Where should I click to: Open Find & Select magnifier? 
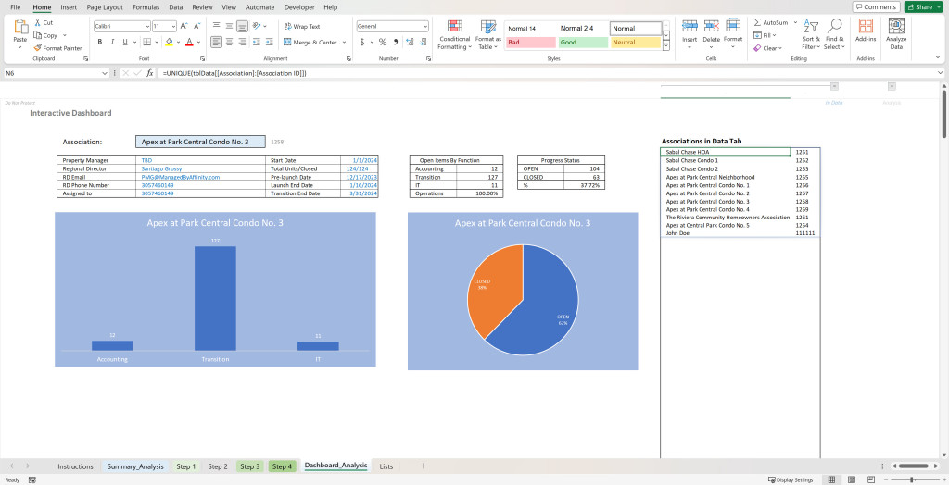[x=835, y=35]
